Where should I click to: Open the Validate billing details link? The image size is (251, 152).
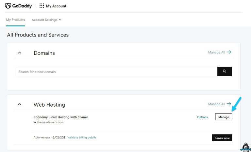tap(82, 137)
